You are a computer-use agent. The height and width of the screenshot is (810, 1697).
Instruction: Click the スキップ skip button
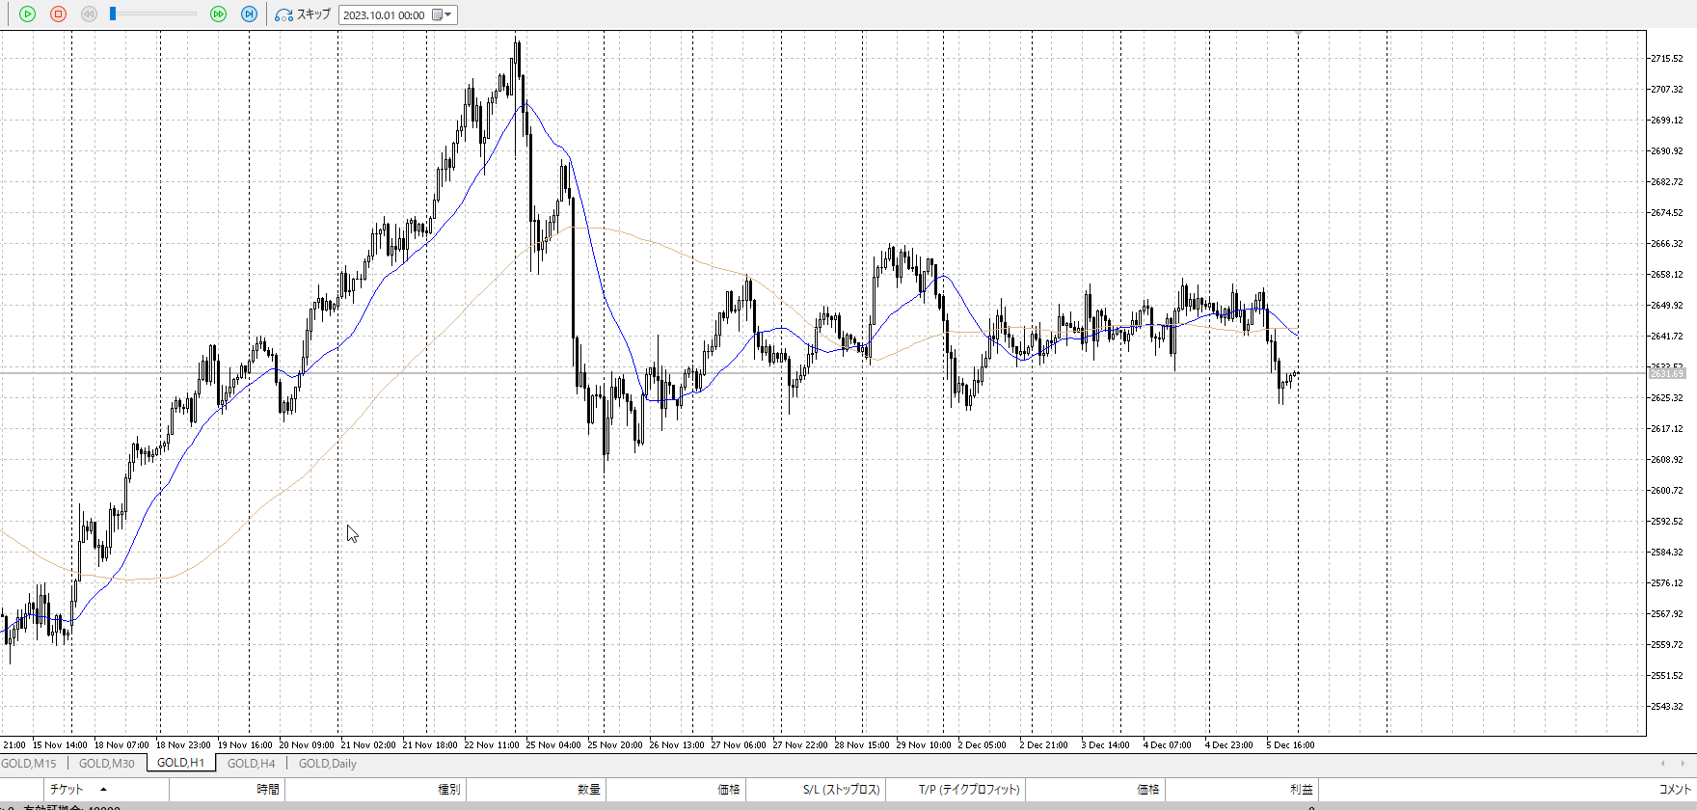click(x=303, y=14)
